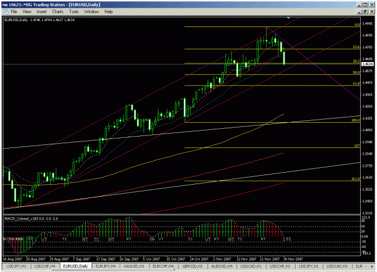Click the 1.4260 price axis label
Screen dimensions: 377x272
[367, 107]
